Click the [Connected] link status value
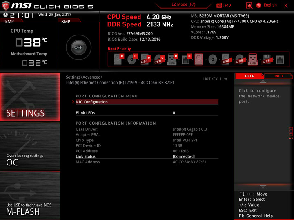294x220 pixels. click(x=184, y=156)
